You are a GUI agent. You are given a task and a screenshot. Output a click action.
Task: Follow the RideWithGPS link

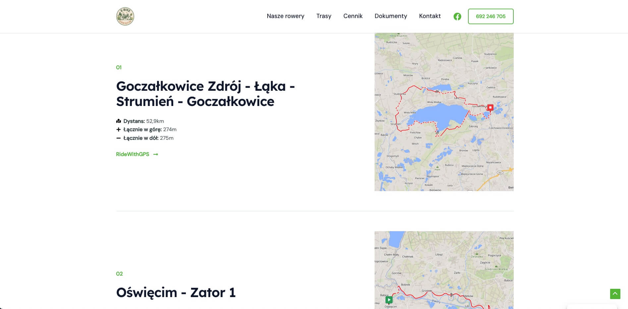(x=133, y=154)
